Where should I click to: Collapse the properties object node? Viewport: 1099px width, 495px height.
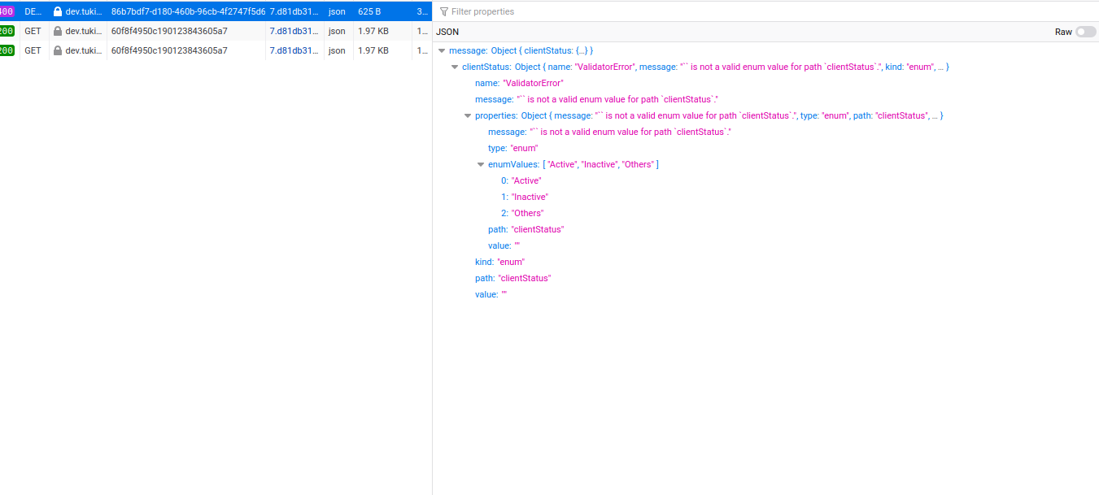click(468, 116)
